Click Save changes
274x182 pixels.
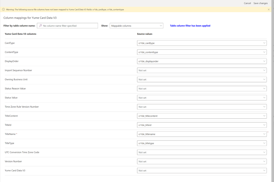click(261, 3)
